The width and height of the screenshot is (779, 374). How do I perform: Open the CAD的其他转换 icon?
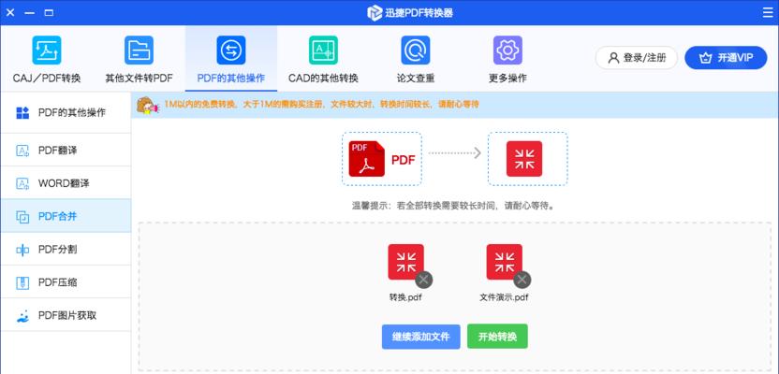coord(323,50)
